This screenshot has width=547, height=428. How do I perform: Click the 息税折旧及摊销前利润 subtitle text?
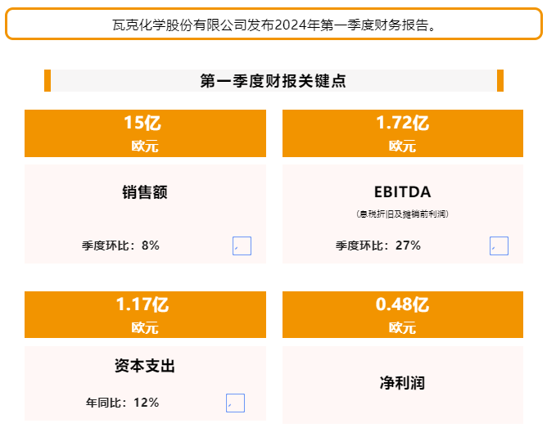(402, 214)
